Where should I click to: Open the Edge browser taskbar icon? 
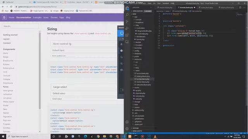tap(85, 136)
